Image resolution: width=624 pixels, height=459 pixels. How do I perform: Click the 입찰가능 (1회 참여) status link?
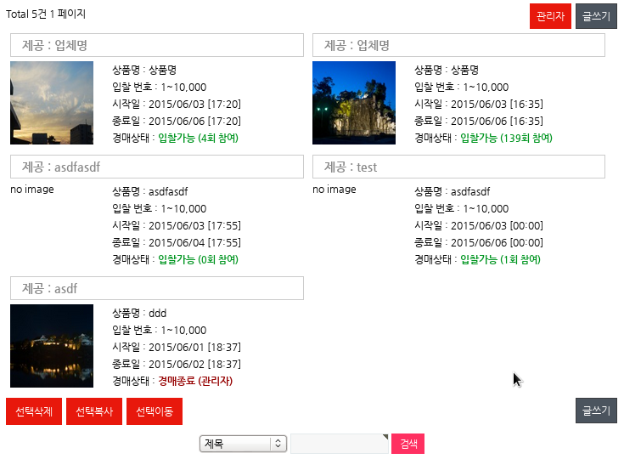pos(500,259)
